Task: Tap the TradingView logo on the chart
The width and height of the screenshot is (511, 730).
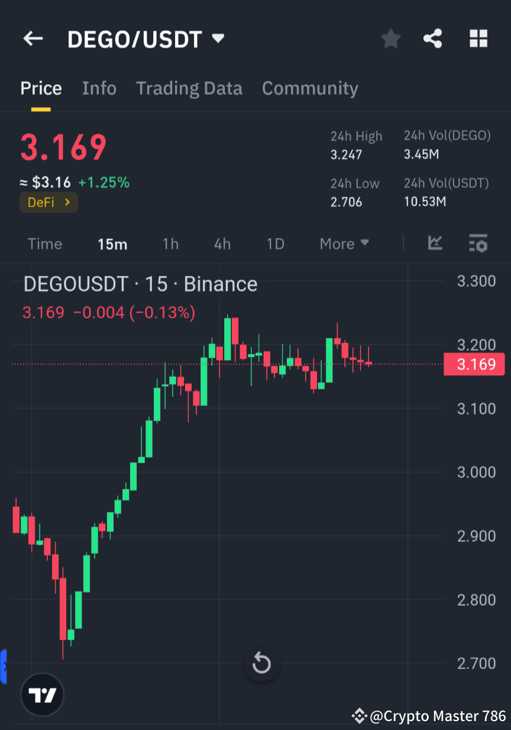Action: coord(41,695)
